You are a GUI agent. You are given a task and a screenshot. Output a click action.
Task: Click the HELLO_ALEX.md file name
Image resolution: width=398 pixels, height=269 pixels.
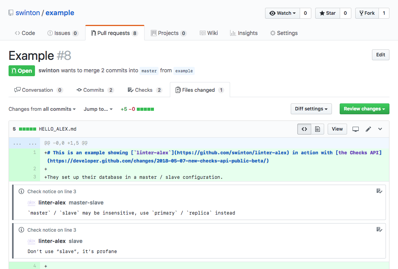pos(58,129)
